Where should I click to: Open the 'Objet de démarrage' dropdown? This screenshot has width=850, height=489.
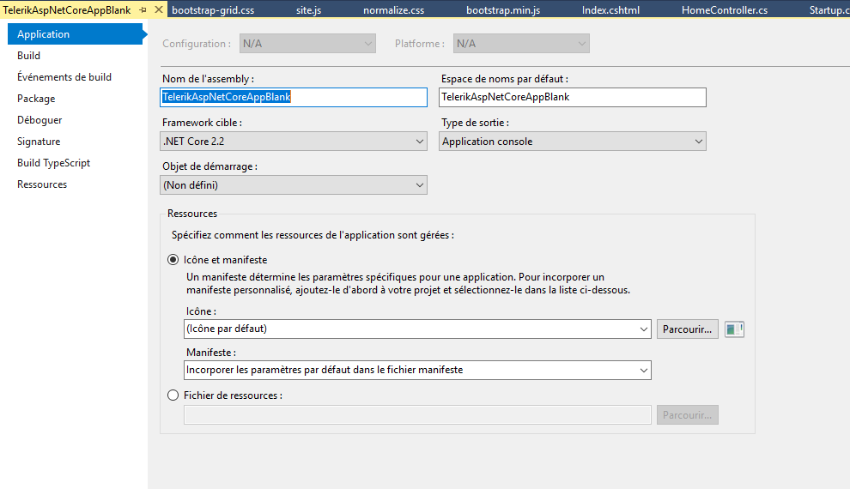(x=294, y=184)
